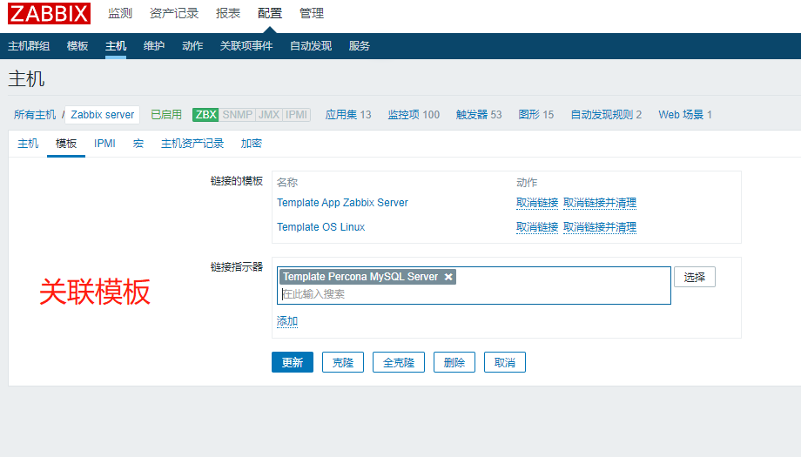Click the 克隆 button
Screen dimensions: 801x457
tap(343, 362)
